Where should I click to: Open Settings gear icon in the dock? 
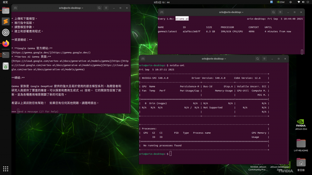coord(5,33)
